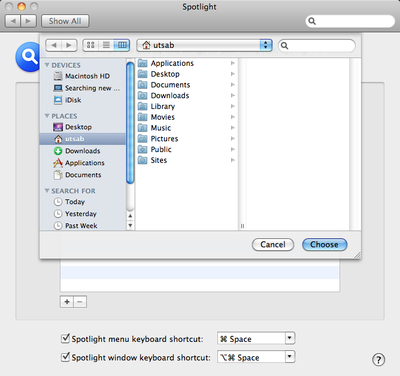Switch file dialog to list view
Viewport: 400px width, 376px height.
tap(106, 46)
